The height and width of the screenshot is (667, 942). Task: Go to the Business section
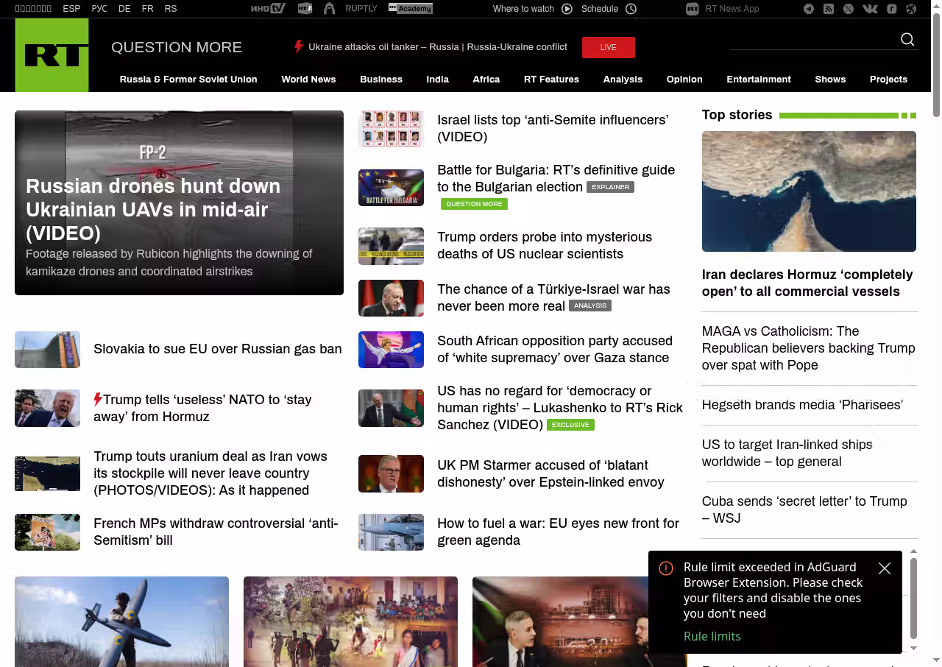click(x=380, y=80)
